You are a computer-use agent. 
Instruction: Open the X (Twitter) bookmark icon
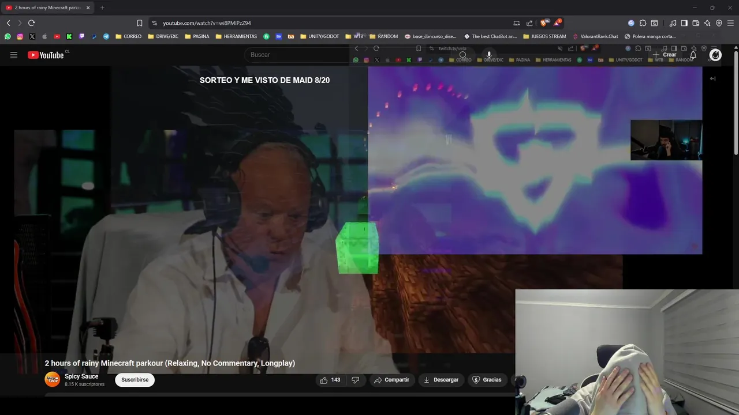point(32,36)
